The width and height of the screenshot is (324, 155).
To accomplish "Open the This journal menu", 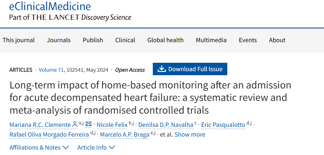I will pyautogui.click(x=19, y=40).
